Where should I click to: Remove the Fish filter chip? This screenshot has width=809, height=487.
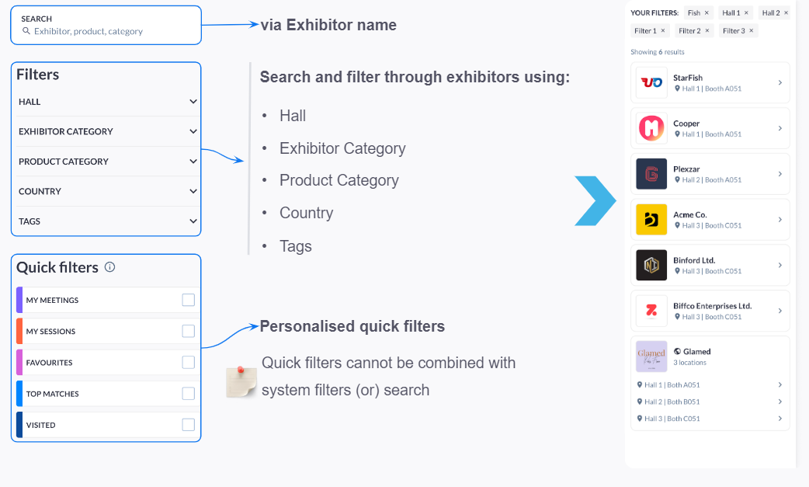click(x=707, y=13)
